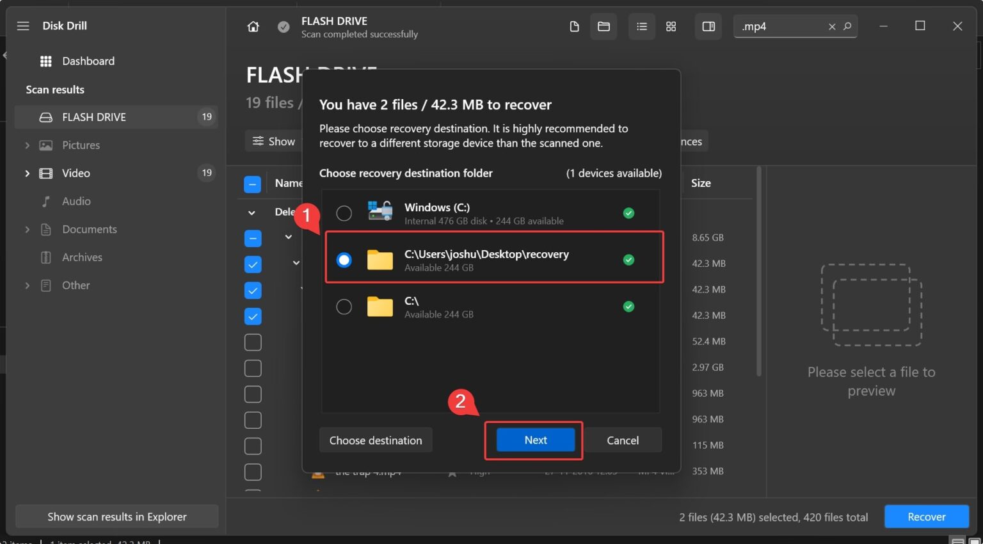The width and height of the screenshot is (983, 544).
Task: Collapse the Deleted files group chevron
Action: (251, 212)
